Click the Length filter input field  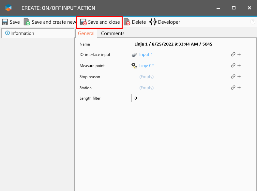click(186, 98)
